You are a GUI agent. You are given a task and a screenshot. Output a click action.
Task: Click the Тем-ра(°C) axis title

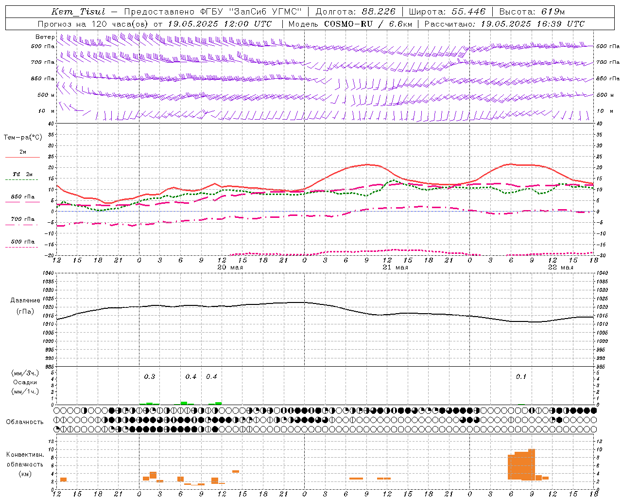tap(23, 138)
